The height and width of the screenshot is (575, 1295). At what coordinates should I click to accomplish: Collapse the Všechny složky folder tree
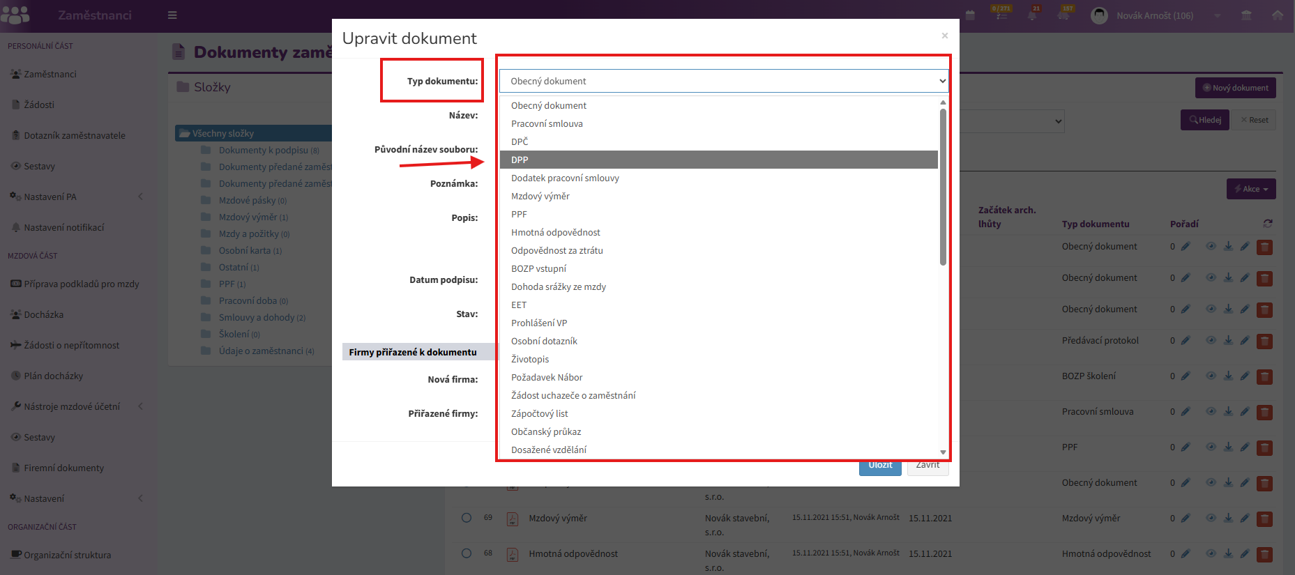point(185,133)
